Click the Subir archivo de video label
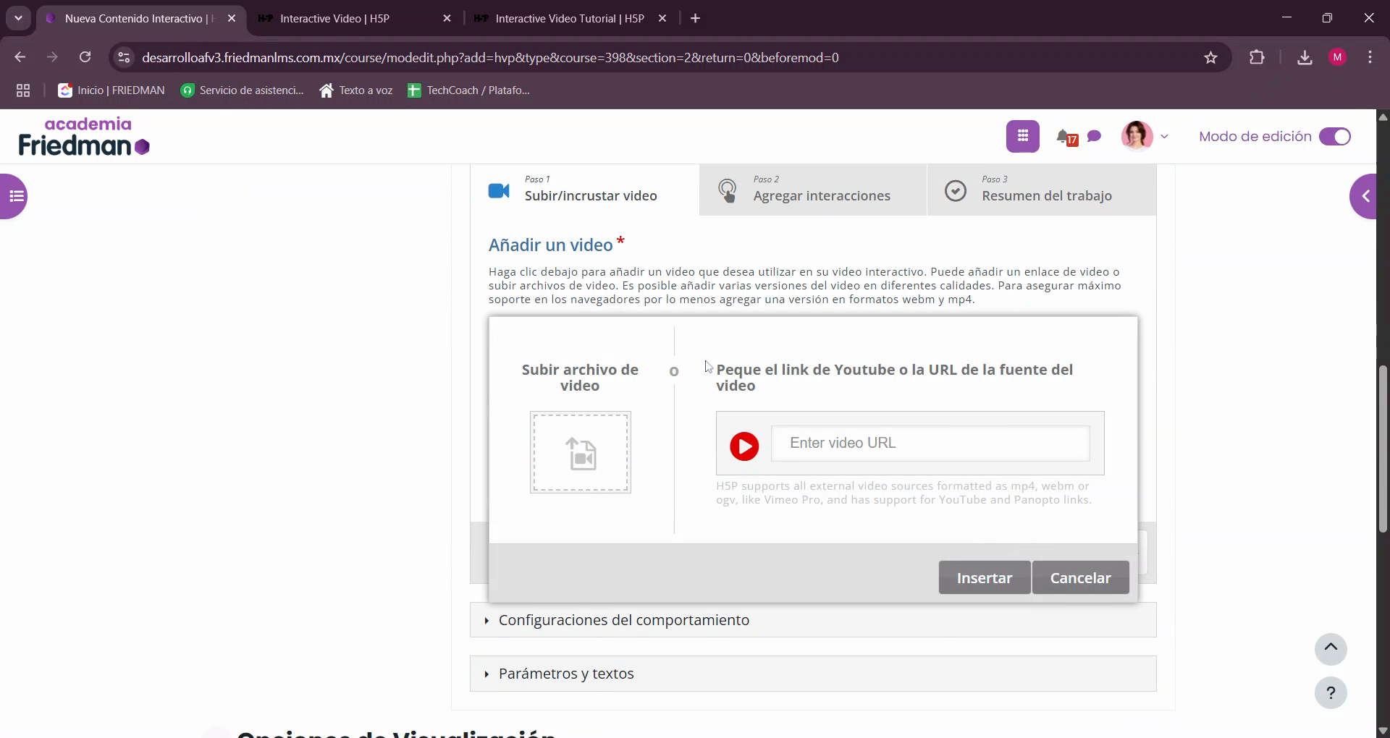 click(x=580, y=378)
